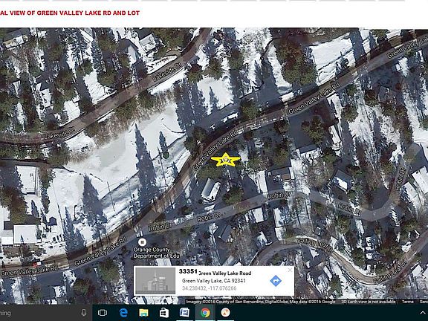Select the Orange County Department of Edu marker
Image resolution: width=428 pixels, height=321 pixels.
142,242
